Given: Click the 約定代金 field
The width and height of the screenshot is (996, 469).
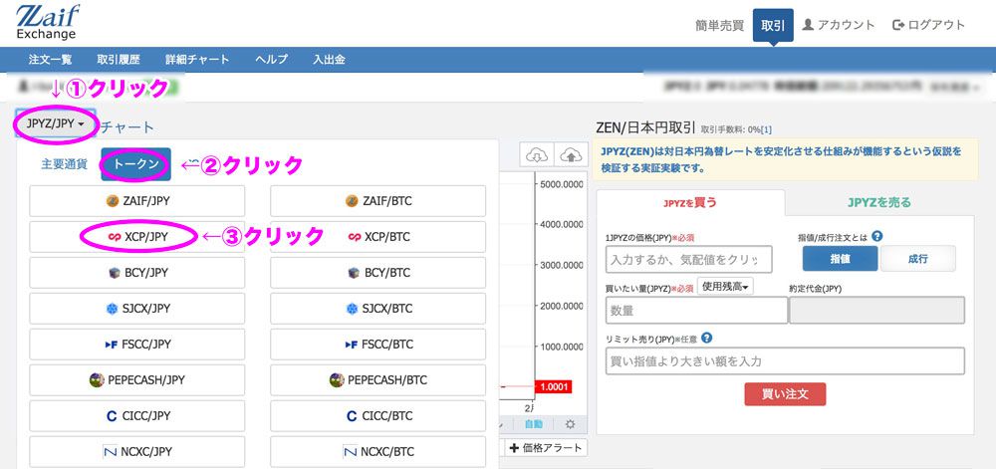Looking at the screenshot, I should tap(876, 311).
